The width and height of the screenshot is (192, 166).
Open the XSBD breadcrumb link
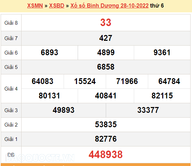57,5
